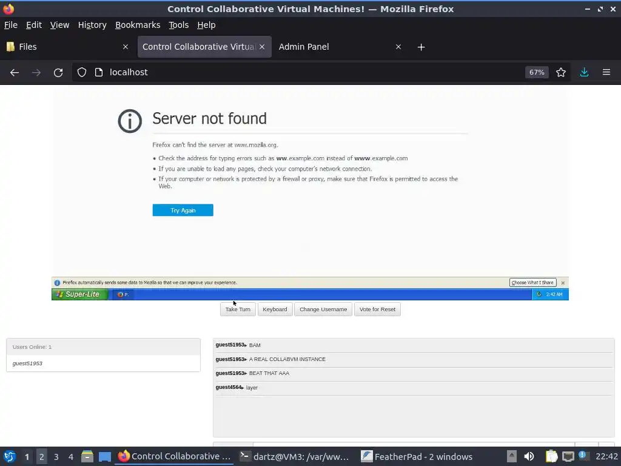Click the BEAT THAT AAA chat message
Screen dimensions: 621x466
414,373
